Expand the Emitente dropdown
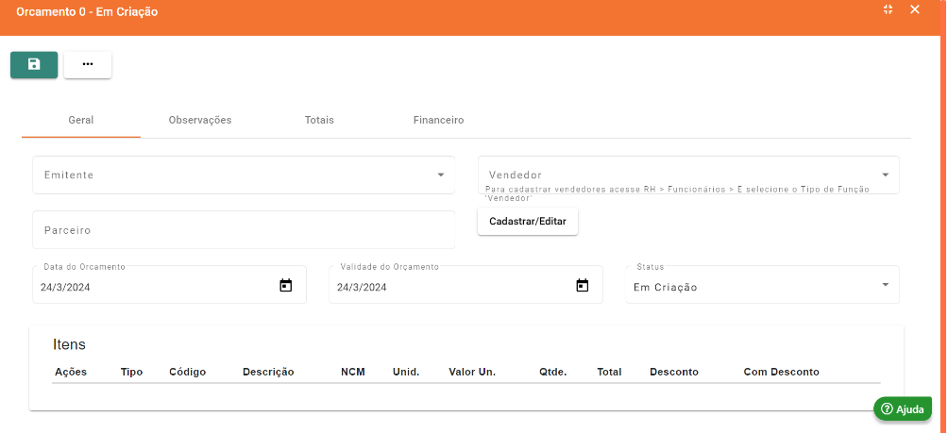This screenshot has height=433, width=948. coord(440,175)
